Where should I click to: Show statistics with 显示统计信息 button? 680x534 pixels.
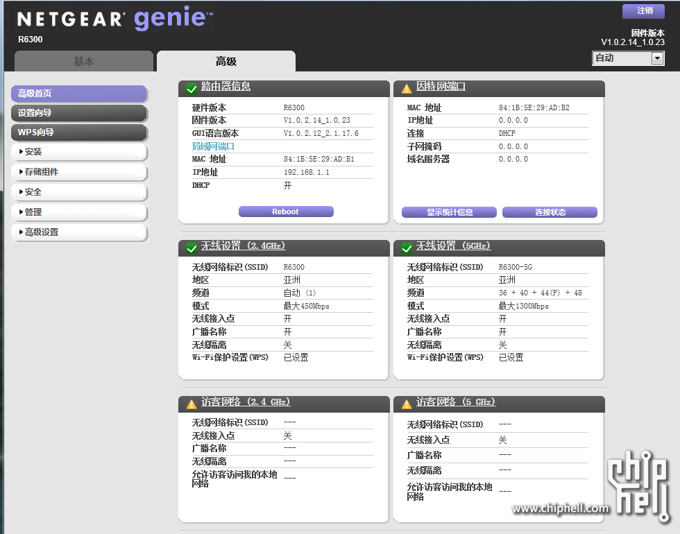[x=449, y=212]
